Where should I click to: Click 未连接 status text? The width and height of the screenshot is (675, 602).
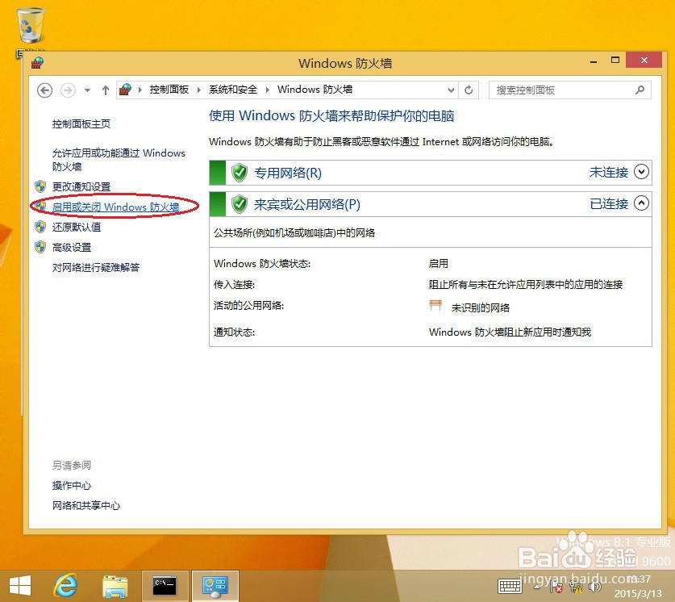[609, 172]
